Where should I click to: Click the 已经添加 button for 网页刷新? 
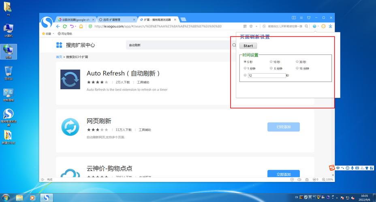pyautogui.click(x=284, y=127)
